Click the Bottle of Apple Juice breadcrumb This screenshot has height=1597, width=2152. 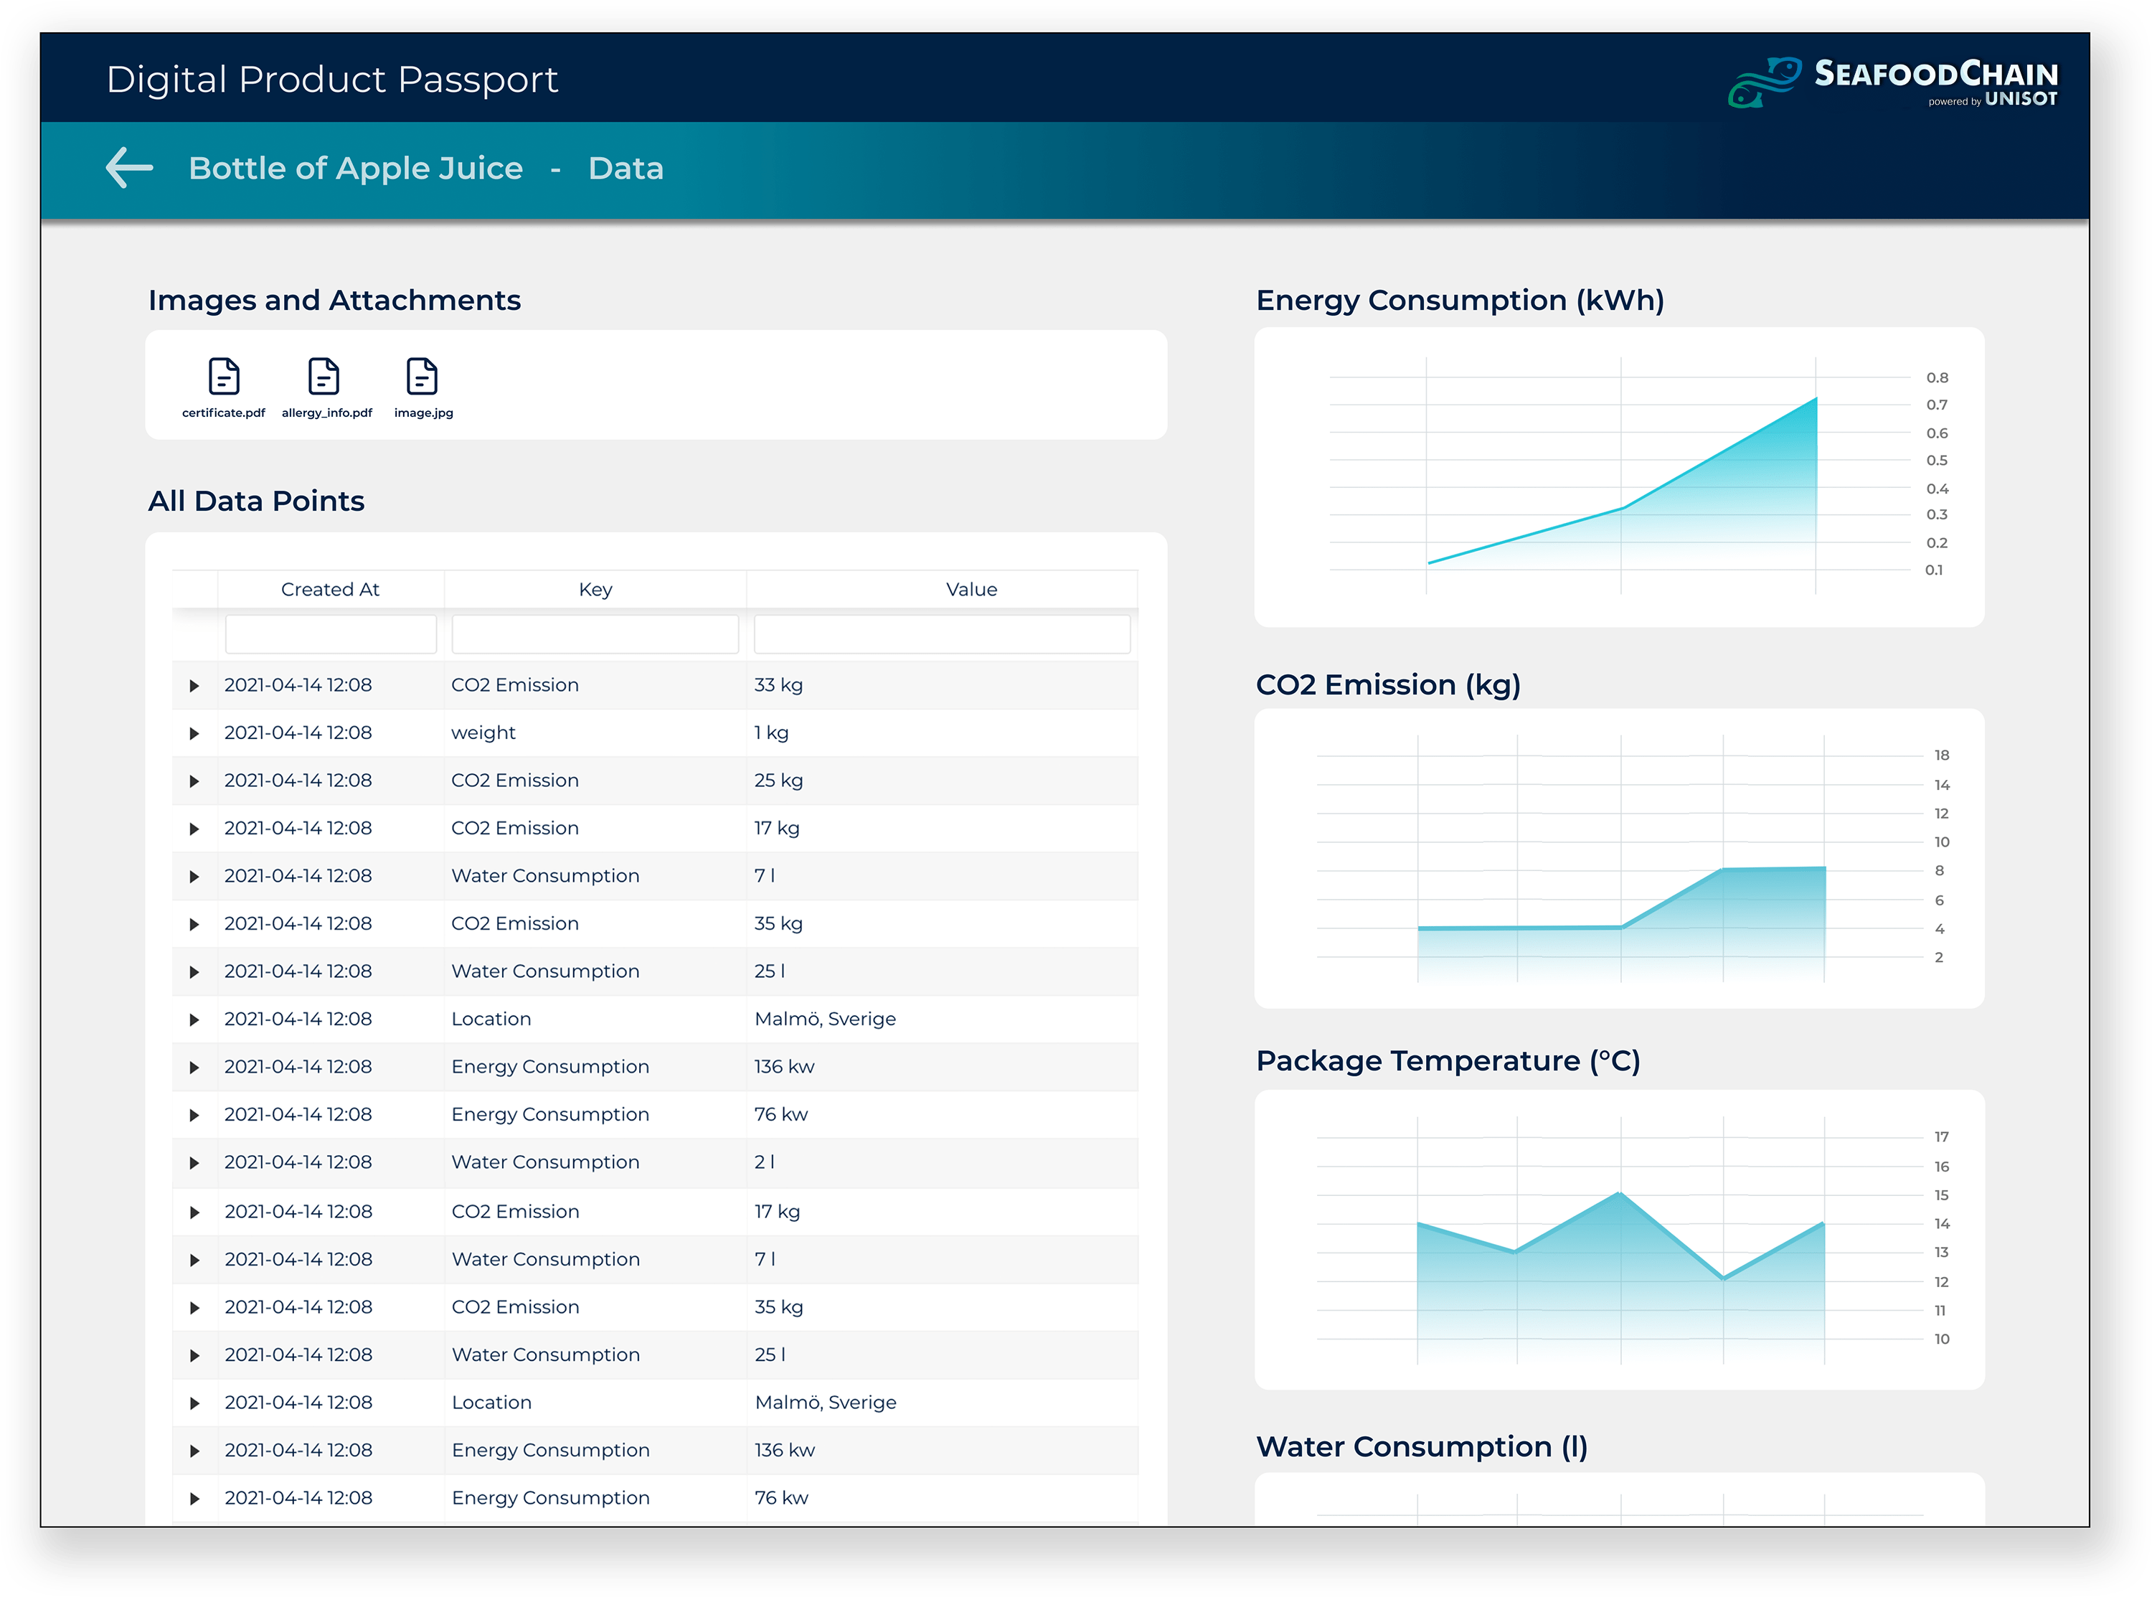coord(356,168)
